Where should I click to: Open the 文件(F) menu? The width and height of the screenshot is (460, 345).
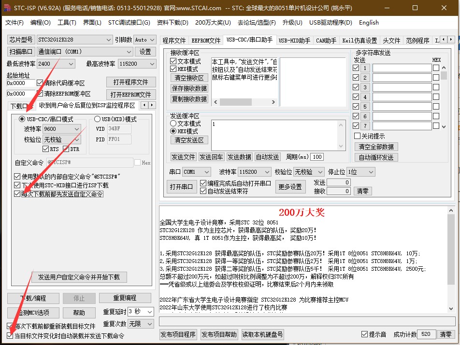pos(14,23)
